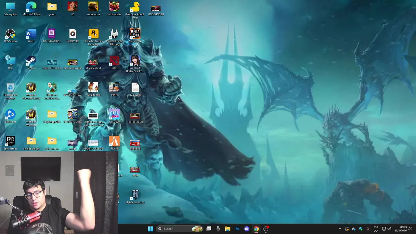Open Windows Security shield in the tray
The image size is (416, 234).
pos(361,229)
